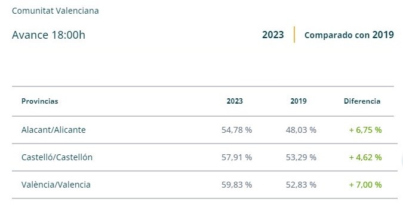Click Castellón 2019 value 53,29 %
This screenshot has height=221, width=403.
click(301, 157)
